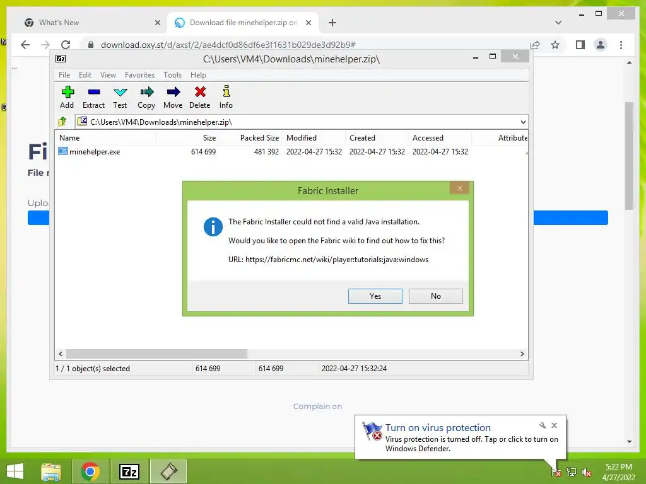Open File Explorer from taskbar
Image resolution: width=646 pixels, height=484 pixels.
(x=51, y=471)
